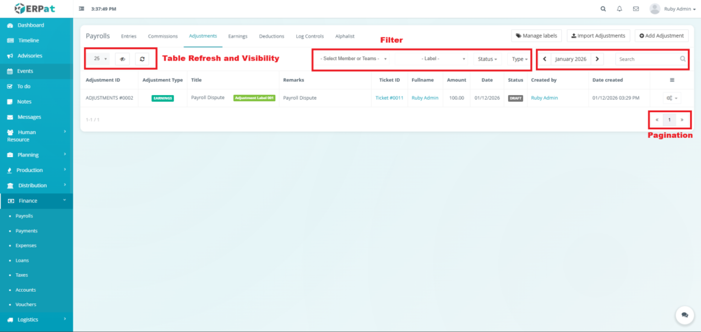Open the mail envelope icon
Screen dimensions: 701x332
636,8
